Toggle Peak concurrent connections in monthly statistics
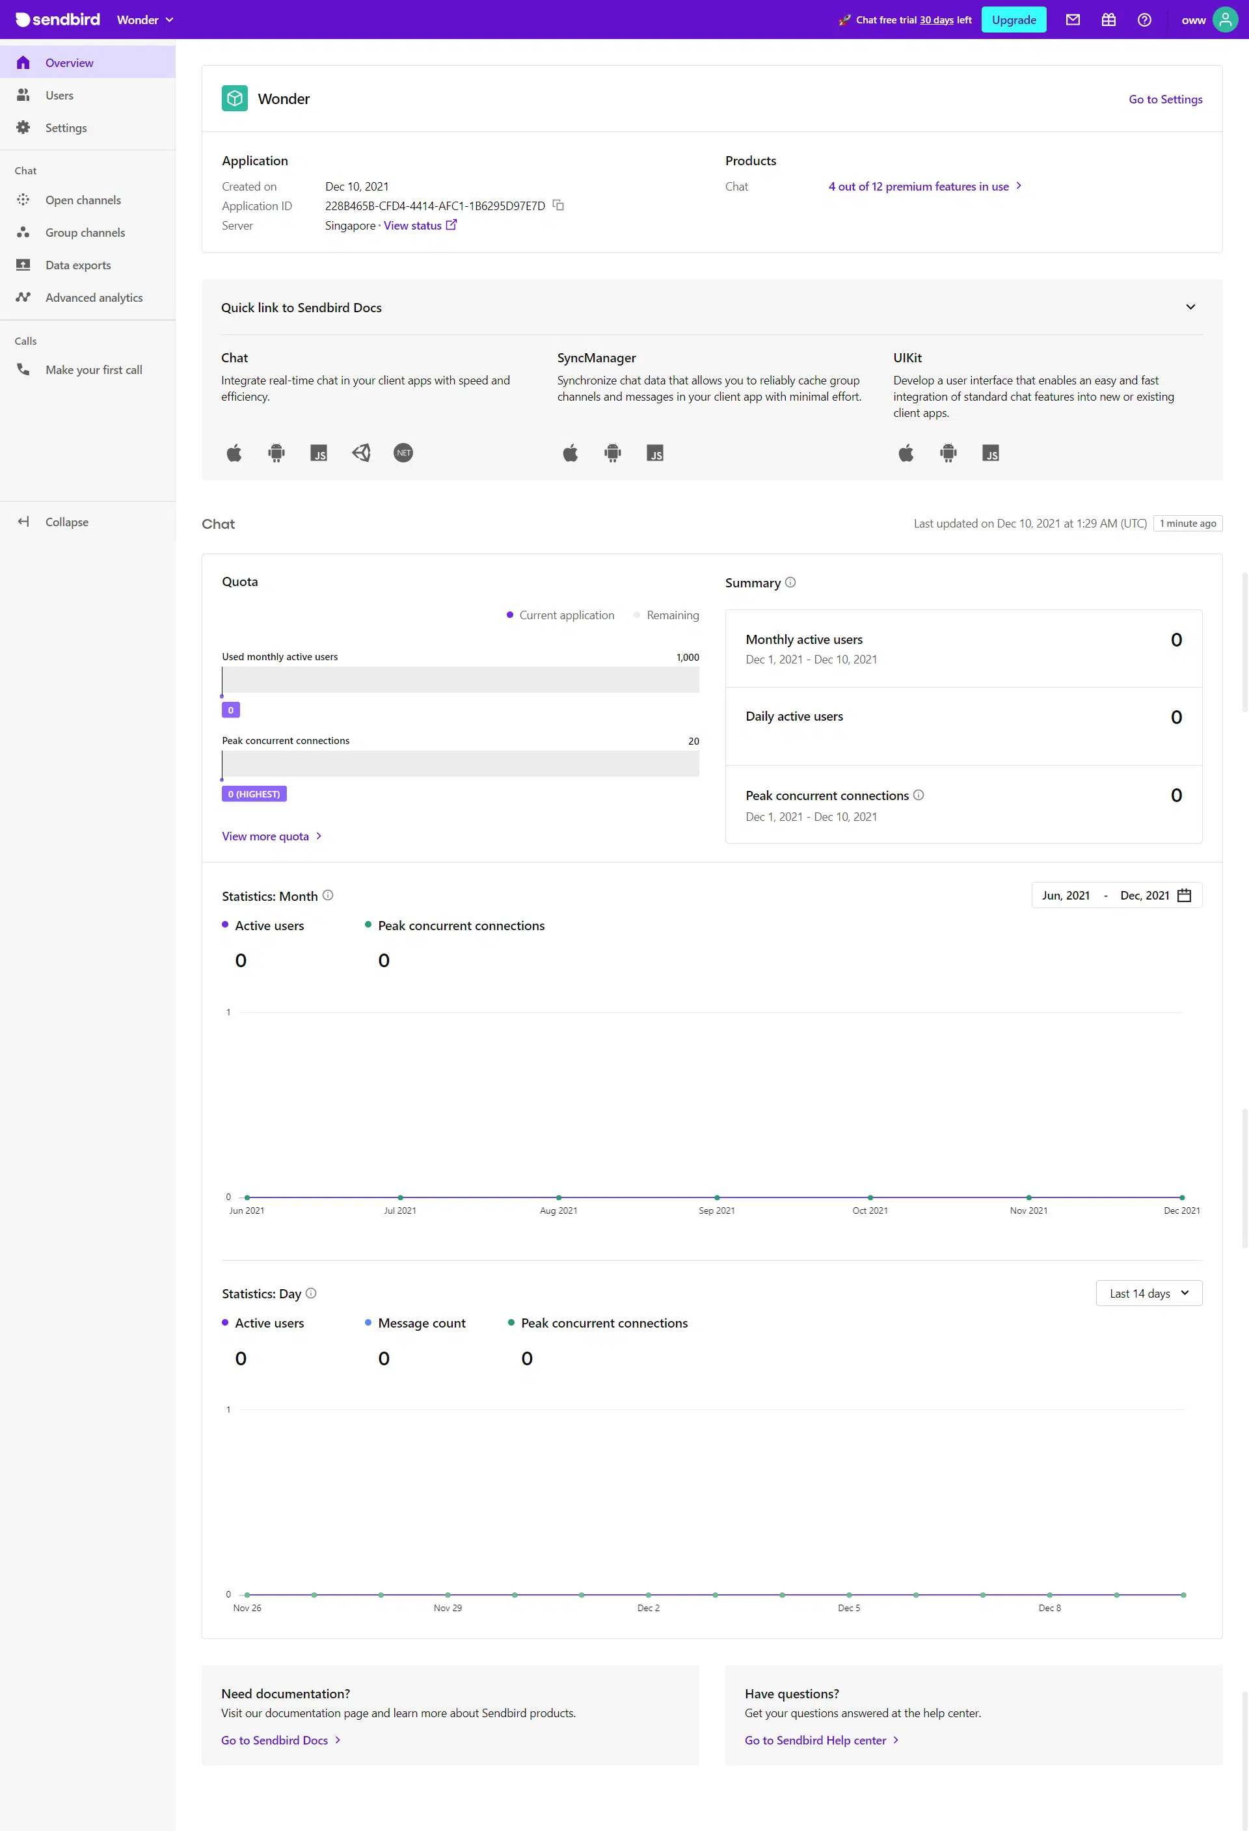 click(x=455, y=925)
